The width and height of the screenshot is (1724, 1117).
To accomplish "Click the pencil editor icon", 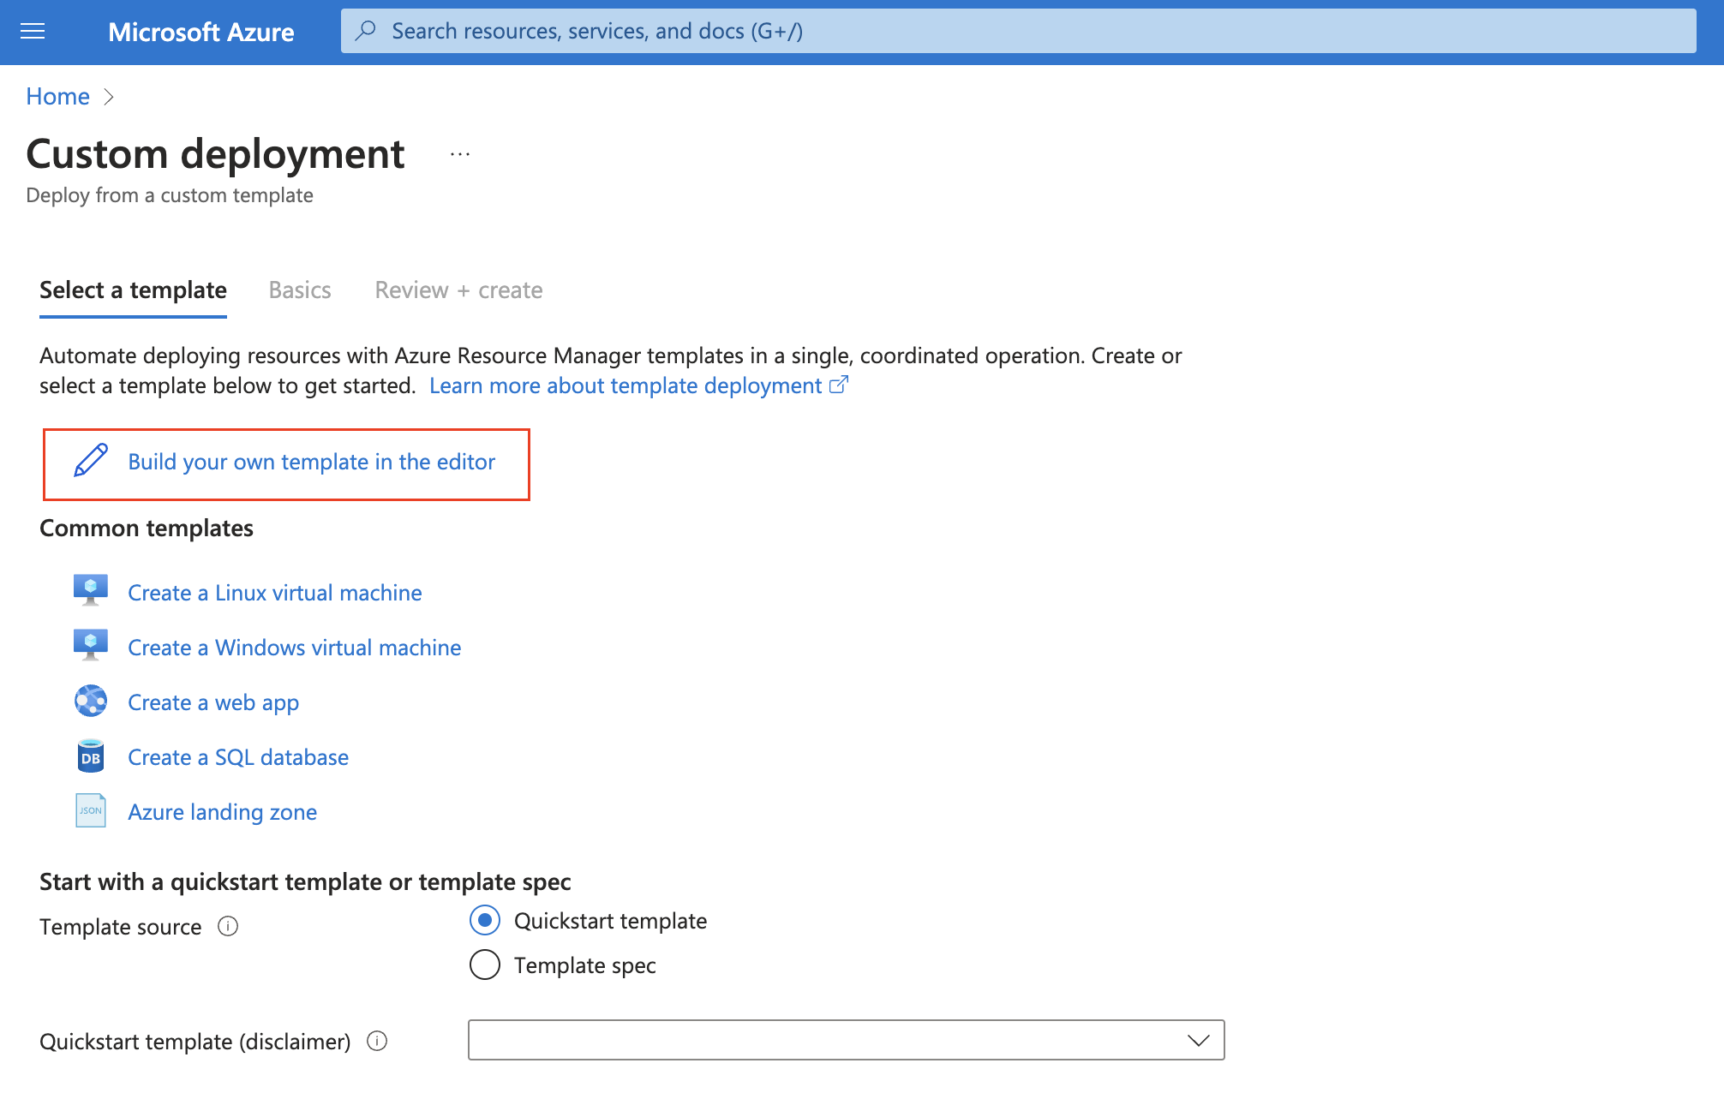I will 91,461.
